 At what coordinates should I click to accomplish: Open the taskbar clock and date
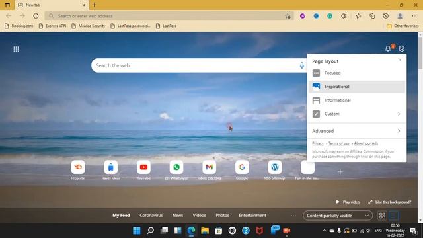pos(395,231)
